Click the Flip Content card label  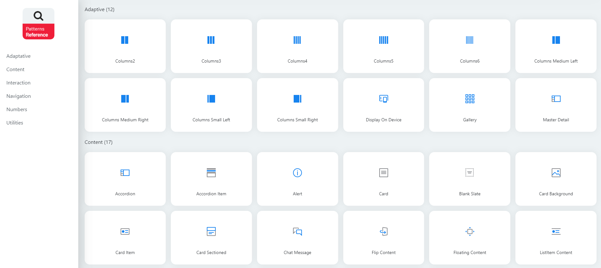coord(384,252)
